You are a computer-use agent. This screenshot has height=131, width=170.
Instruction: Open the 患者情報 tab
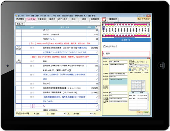20,19
